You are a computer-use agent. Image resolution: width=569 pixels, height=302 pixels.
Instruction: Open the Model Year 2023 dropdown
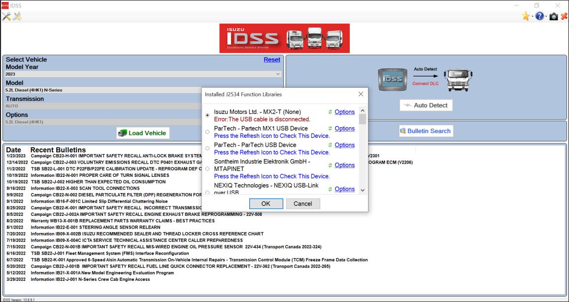143,74
